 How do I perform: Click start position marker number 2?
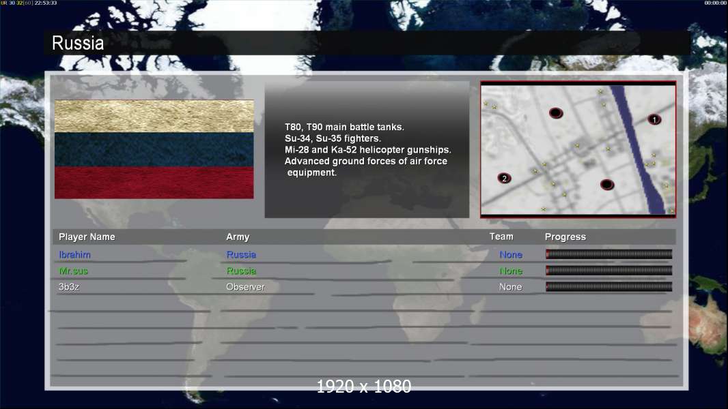pyautogui.click(x=504, y=179)
